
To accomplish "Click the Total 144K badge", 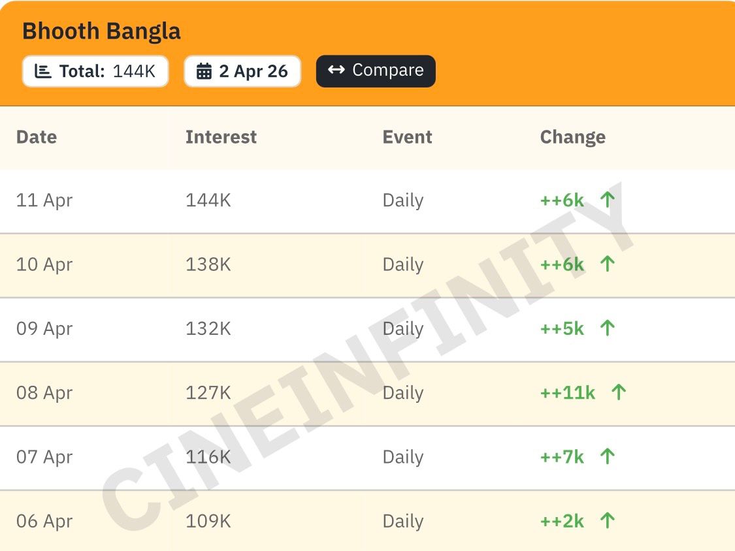I will [x=95, y=71].
